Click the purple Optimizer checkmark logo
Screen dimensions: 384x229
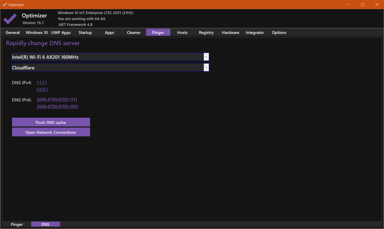click(x=10, y=19)
